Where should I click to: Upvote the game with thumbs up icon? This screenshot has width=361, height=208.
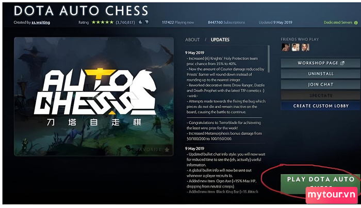pos(140,22)
